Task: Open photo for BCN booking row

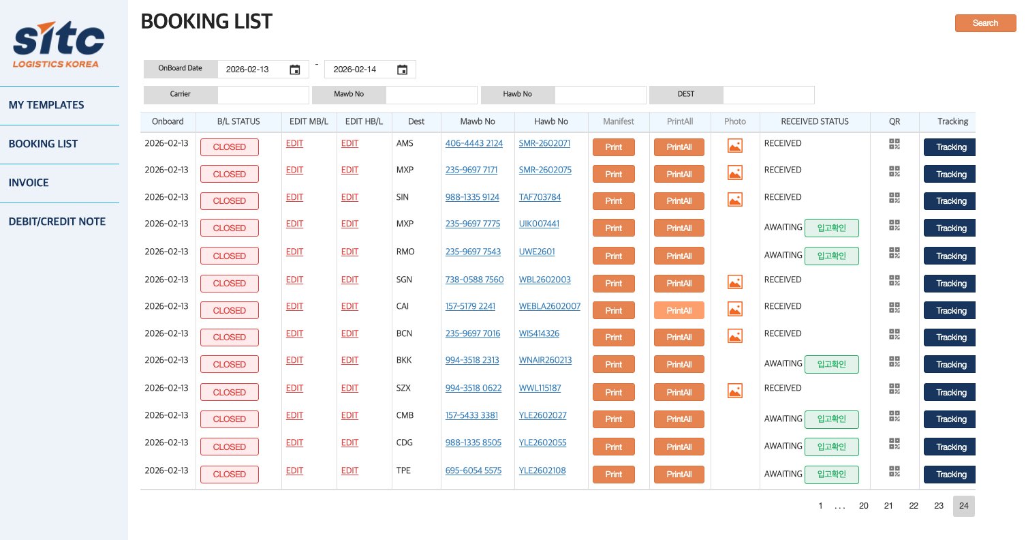Action: pos(734,335)
